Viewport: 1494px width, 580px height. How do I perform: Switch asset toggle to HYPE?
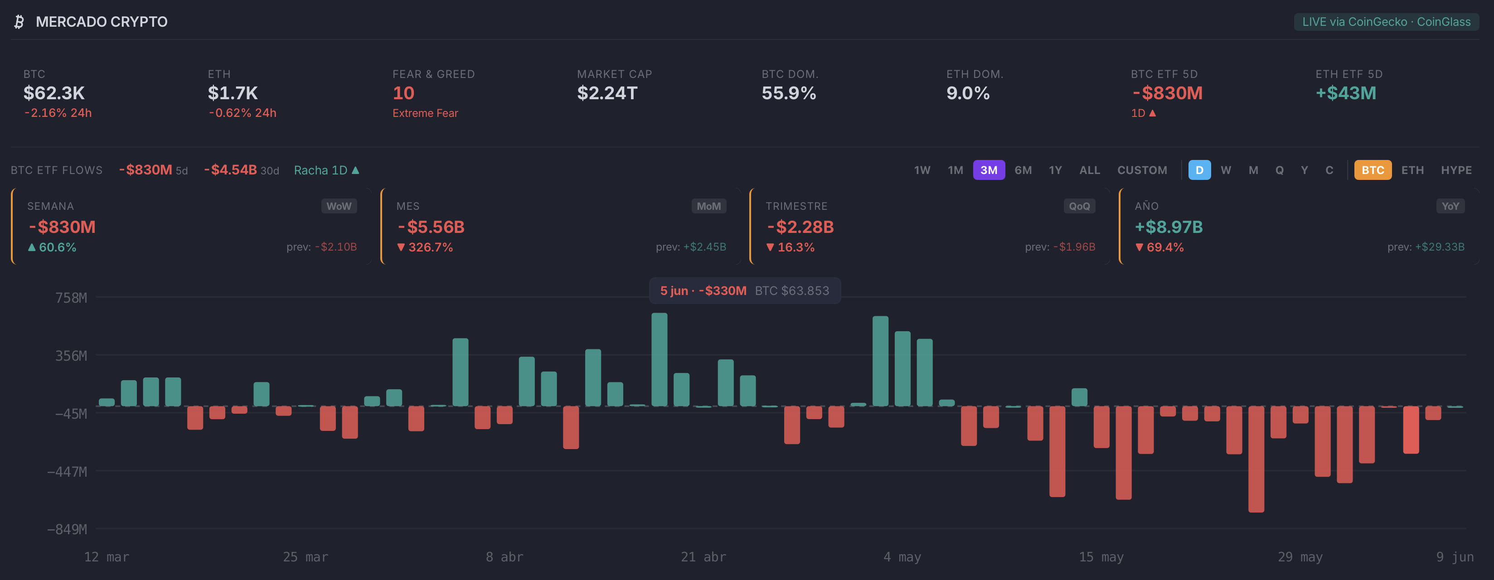click(x=1456, y=170)
